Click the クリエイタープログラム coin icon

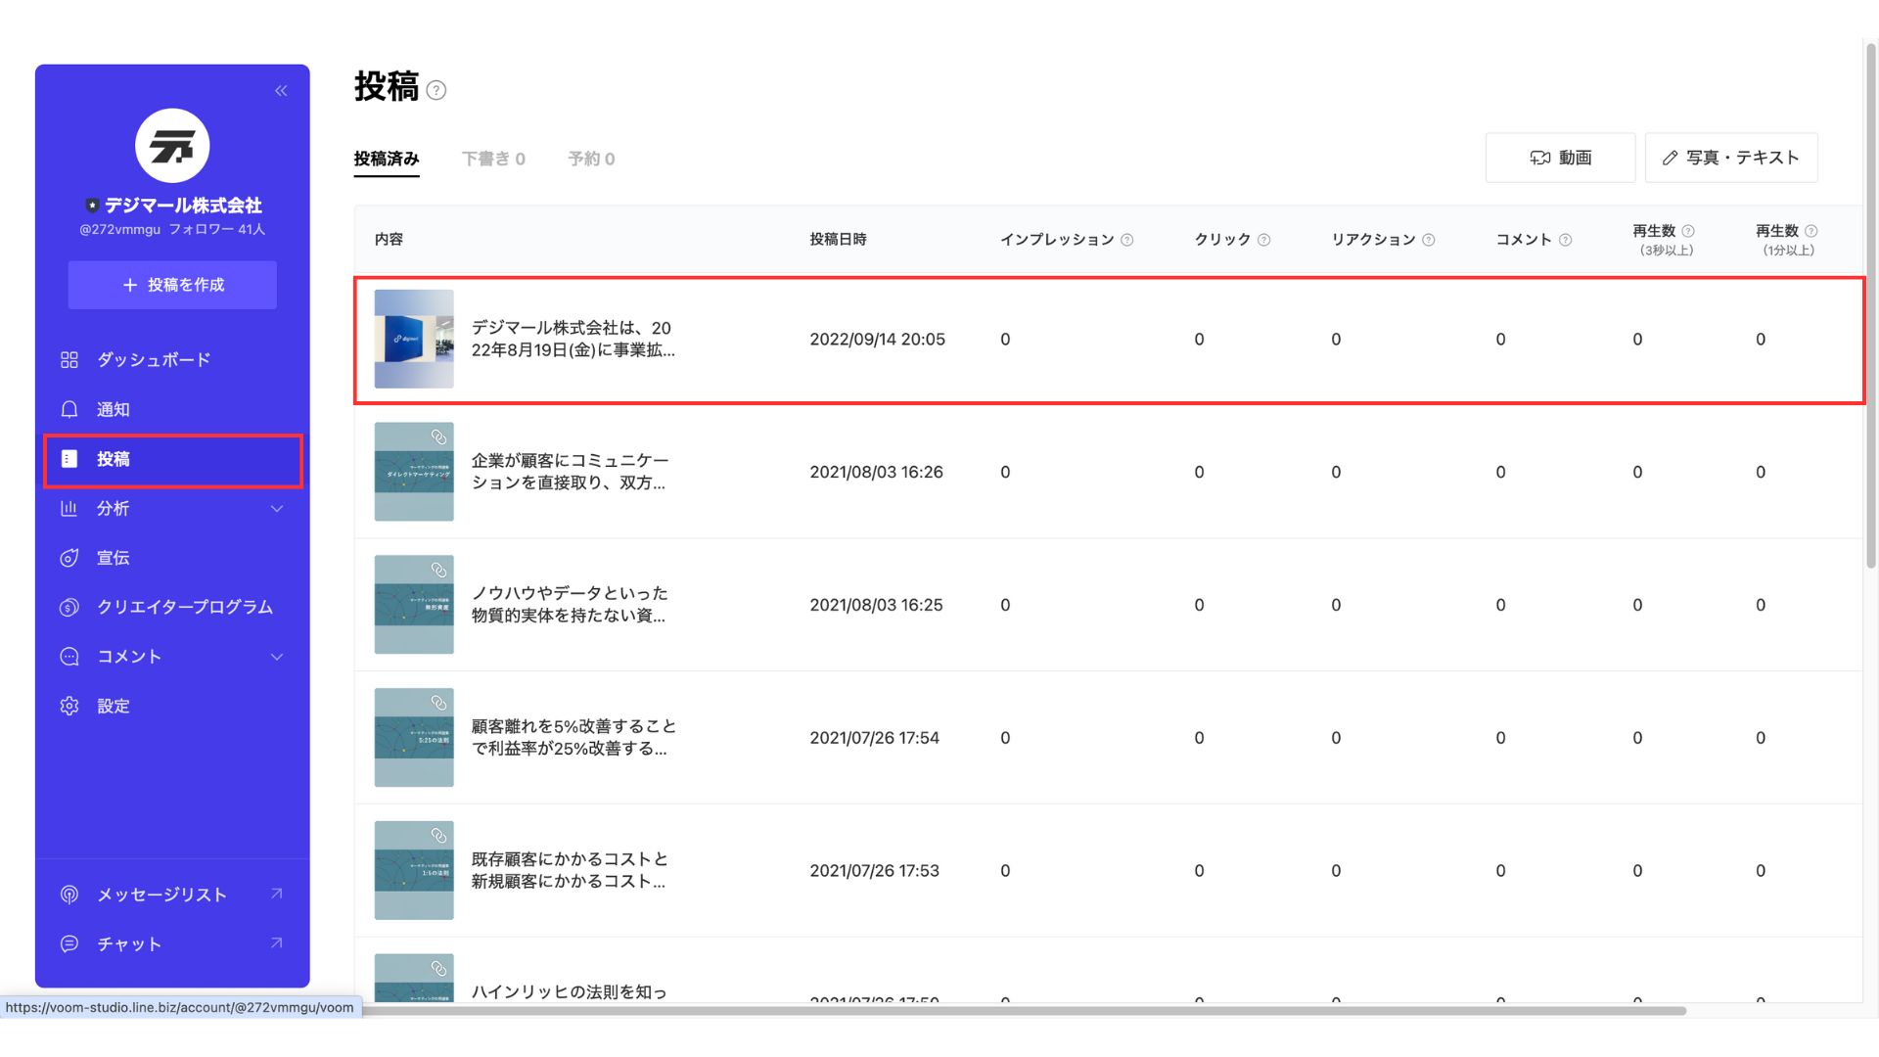[69, 607]
